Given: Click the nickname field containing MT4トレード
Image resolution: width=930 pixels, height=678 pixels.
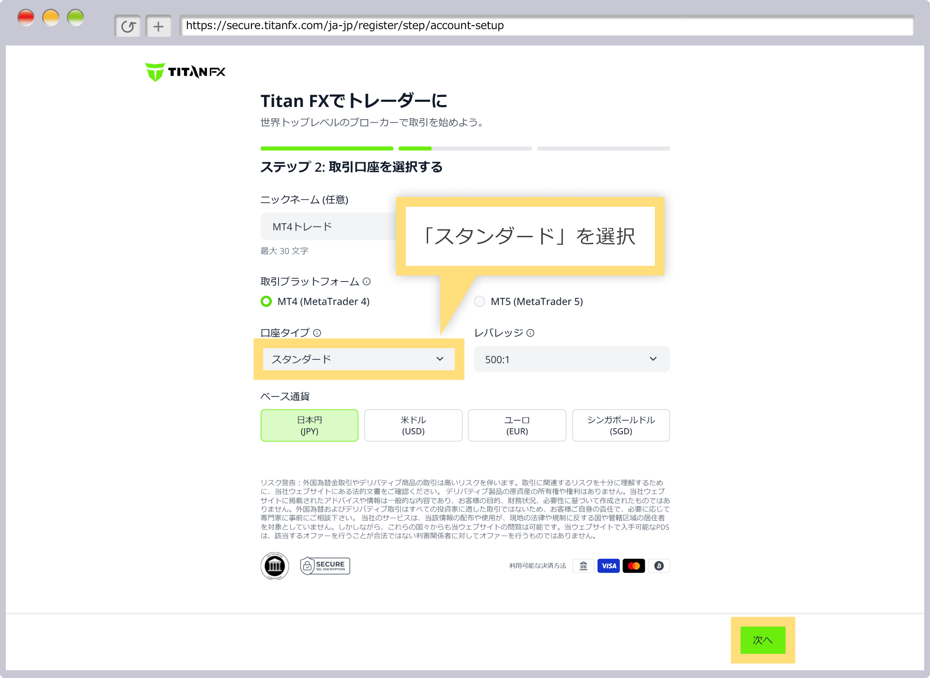Looking at the screenshot, I should pyautogui.click(x=328, y=226).
